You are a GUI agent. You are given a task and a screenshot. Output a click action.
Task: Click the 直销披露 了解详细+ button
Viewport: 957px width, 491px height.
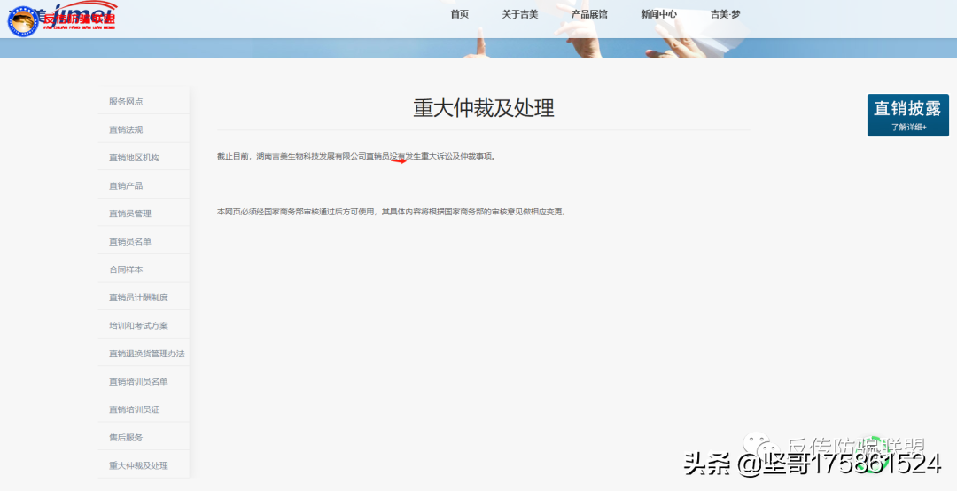(908, 115)
